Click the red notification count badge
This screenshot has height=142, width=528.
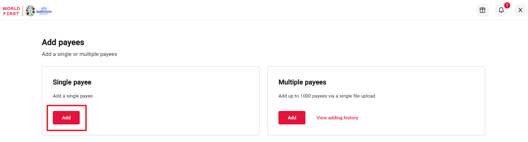point(507,5)
